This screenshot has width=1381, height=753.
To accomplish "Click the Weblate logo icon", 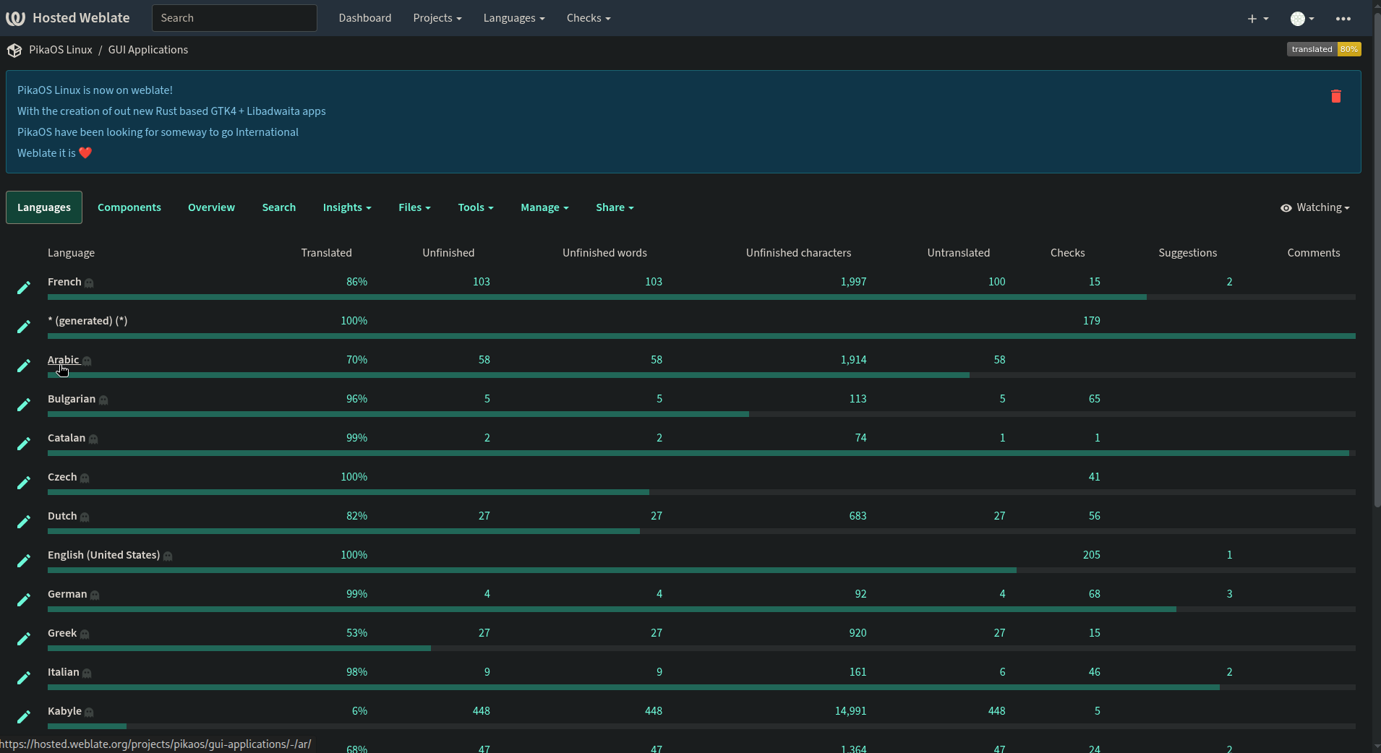I will pos(15,18).
